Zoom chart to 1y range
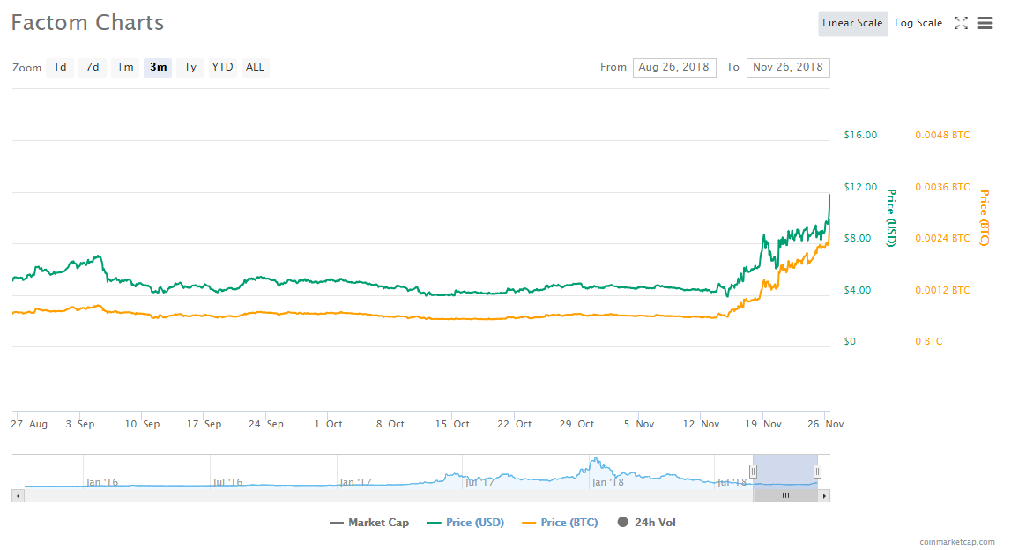 point(190,67)
